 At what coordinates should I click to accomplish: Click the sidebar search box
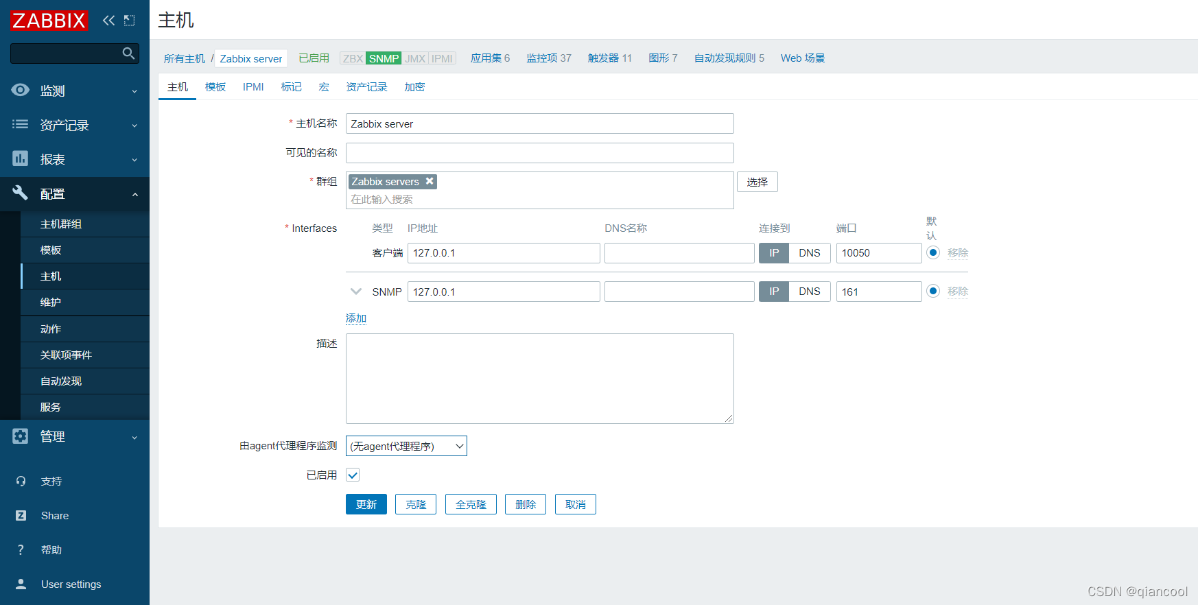(75, 54)
